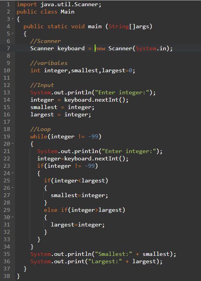Viewport: 201px width, 281px height.
Task: Click the 'new' keyword on line 7
Action: pyautogui.click(x=100, y=49)
